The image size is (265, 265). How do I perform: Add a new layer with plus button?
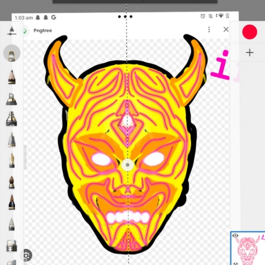click(250, 53)
